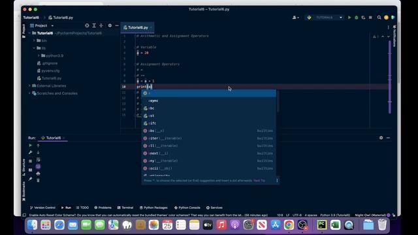
Task: Choose the 'async' completion suggestion
Action: [x=209, y=101]
